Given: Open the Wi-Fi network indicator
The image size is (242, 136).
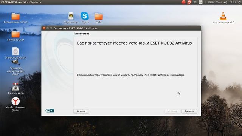Looking at the screenshot, I should [195, 2].
